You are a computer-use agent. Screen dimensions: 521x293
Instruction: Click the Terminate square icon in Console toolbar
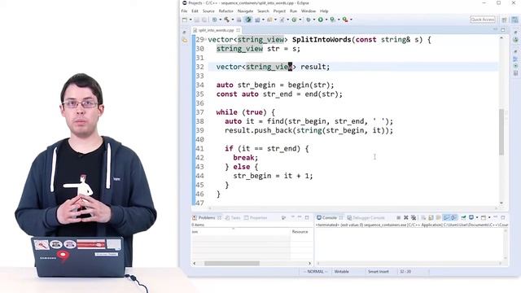pyautogui.click(x=398, y=217)
